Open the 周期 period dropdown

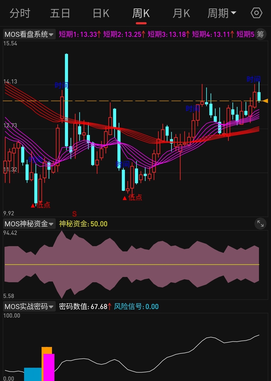222,13
